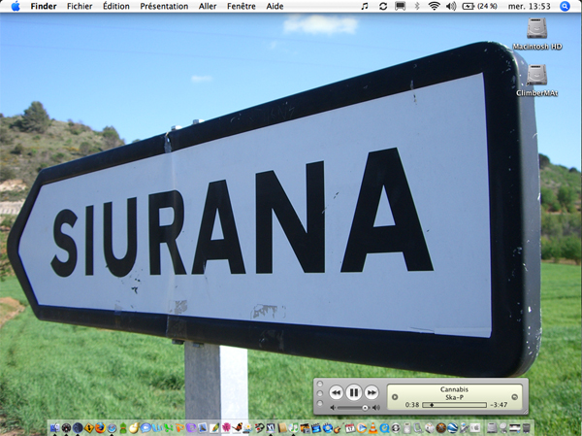Viewport: 582px width, 436px height.
Task: Open the Apple menu
Action: (15, 6)
